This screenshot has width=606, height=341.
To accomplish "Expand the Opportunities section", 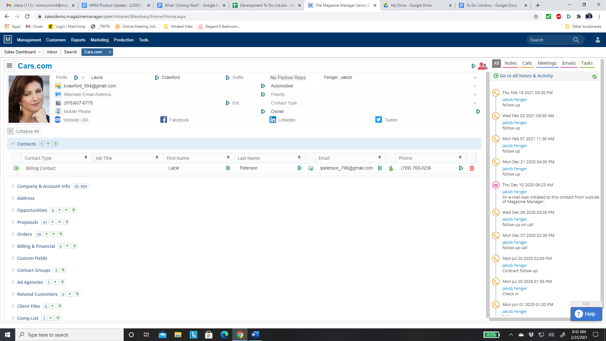I will coord(13,210).
